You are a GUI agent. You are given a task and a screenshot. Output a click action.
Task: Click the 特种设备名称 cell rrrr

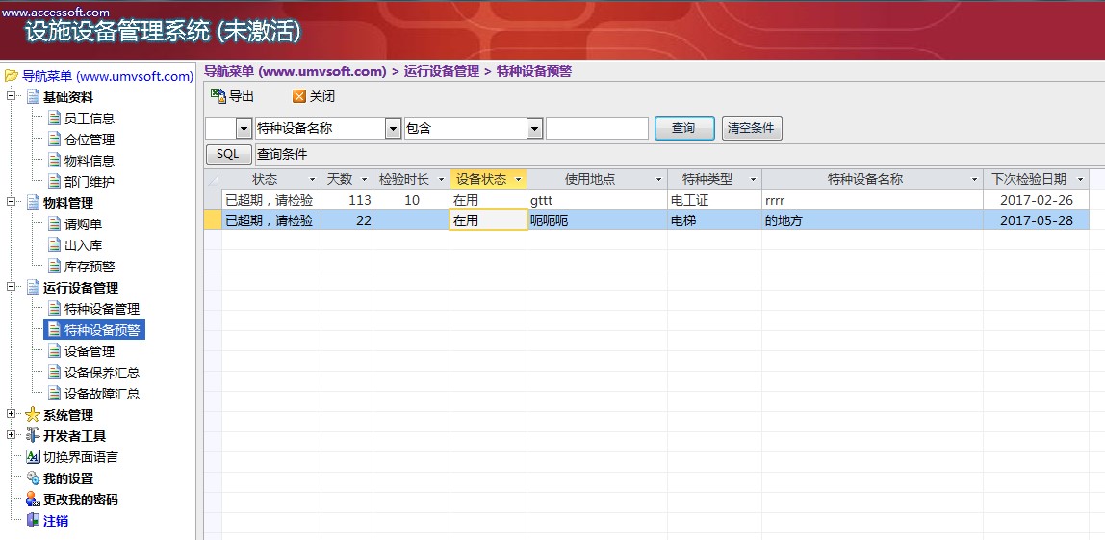[x=872, y=200]
